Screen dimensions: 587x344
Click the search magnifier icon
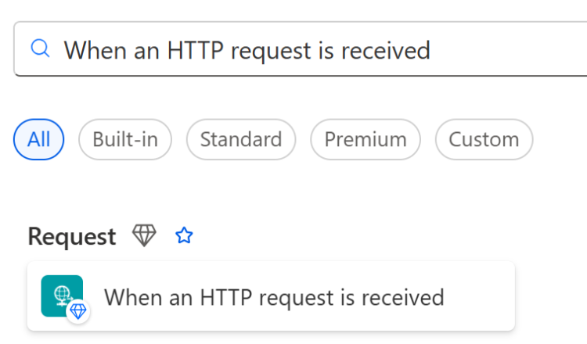pyautogui.click(x=40, y=49)
